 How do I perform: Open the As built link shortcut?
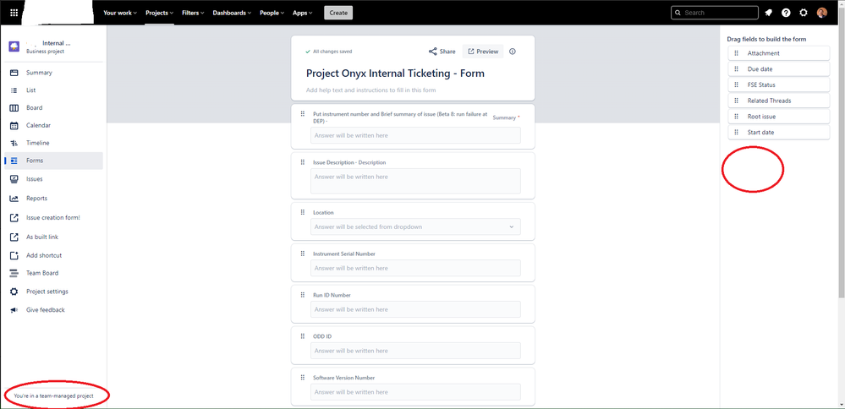pyautogui.click(x=53, y=237)
